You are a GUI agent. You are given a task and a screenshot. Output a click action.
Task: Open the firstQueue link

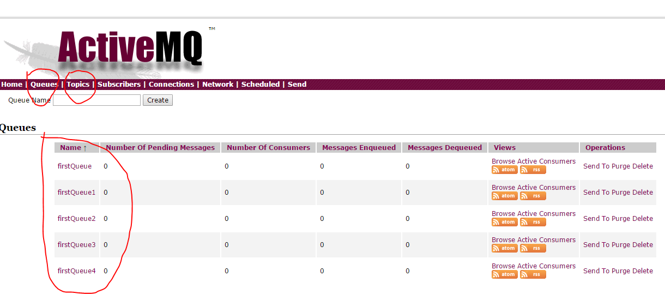tap(75, 166)
